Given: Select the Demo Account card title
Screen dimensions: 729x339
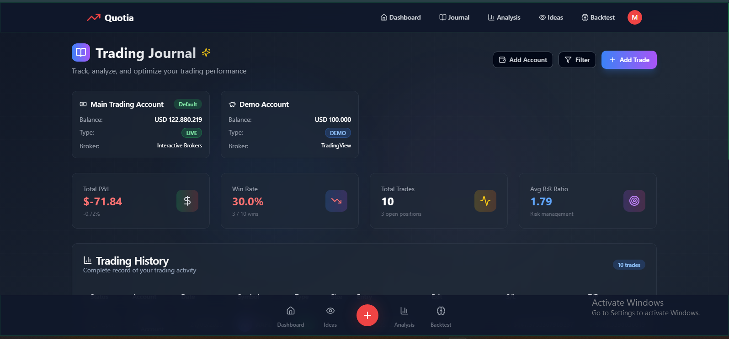Looking at the screenshot, I should tap(264, 104).
